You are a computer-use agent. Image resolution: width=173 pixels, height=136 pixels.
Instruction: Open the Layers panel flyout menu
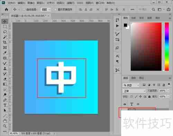click(170, 78)
